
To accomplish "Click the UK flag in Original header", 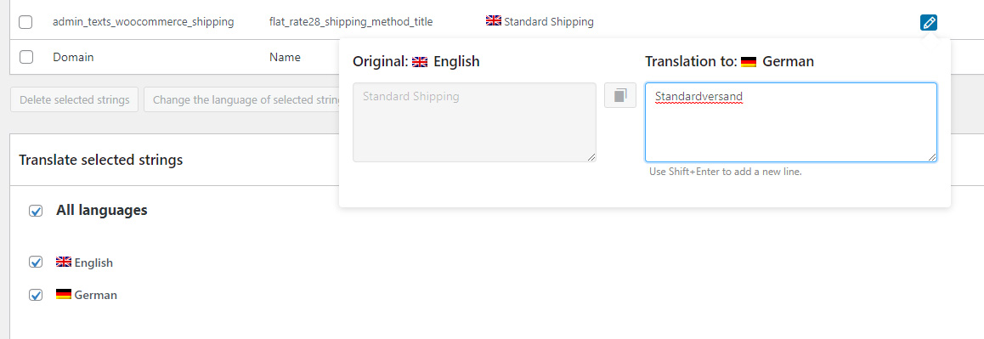I will click(420, 61).
